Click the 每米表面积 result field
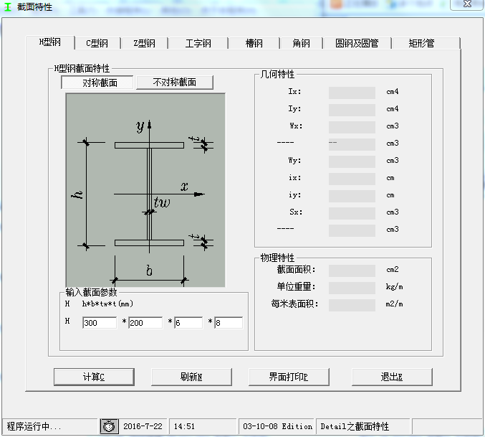Image resolution: width=485 pixels, height=437 pixels. pos(352,305)
